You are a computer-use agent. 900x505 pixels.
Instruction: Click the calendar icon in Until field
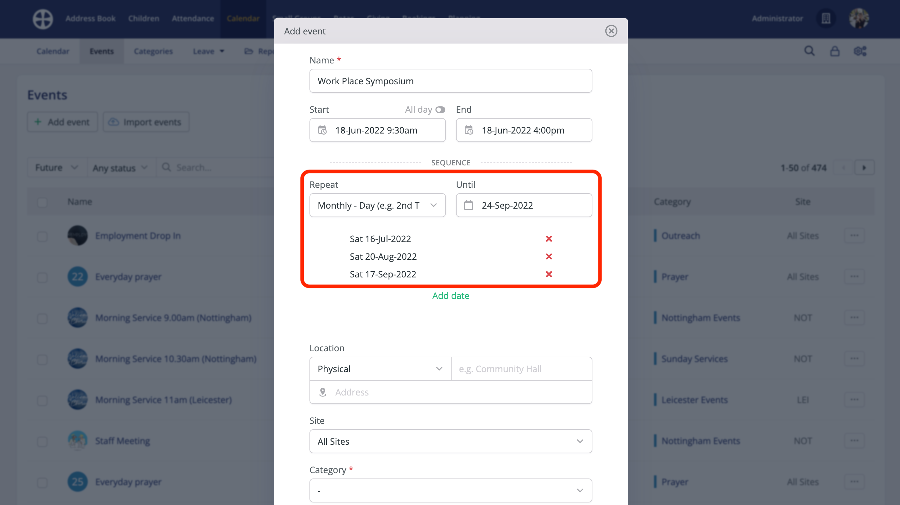tap(469, 205)
